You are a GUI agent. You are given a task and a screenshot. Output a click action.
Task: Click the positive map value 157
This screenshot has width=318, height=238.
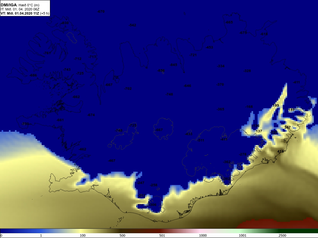(291, 110)
